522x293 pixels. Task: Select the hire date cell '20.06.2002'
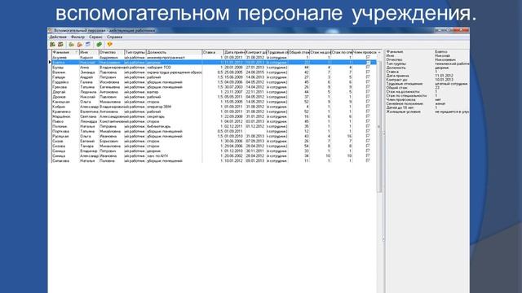pyautogui.click(x=234, y=155)
